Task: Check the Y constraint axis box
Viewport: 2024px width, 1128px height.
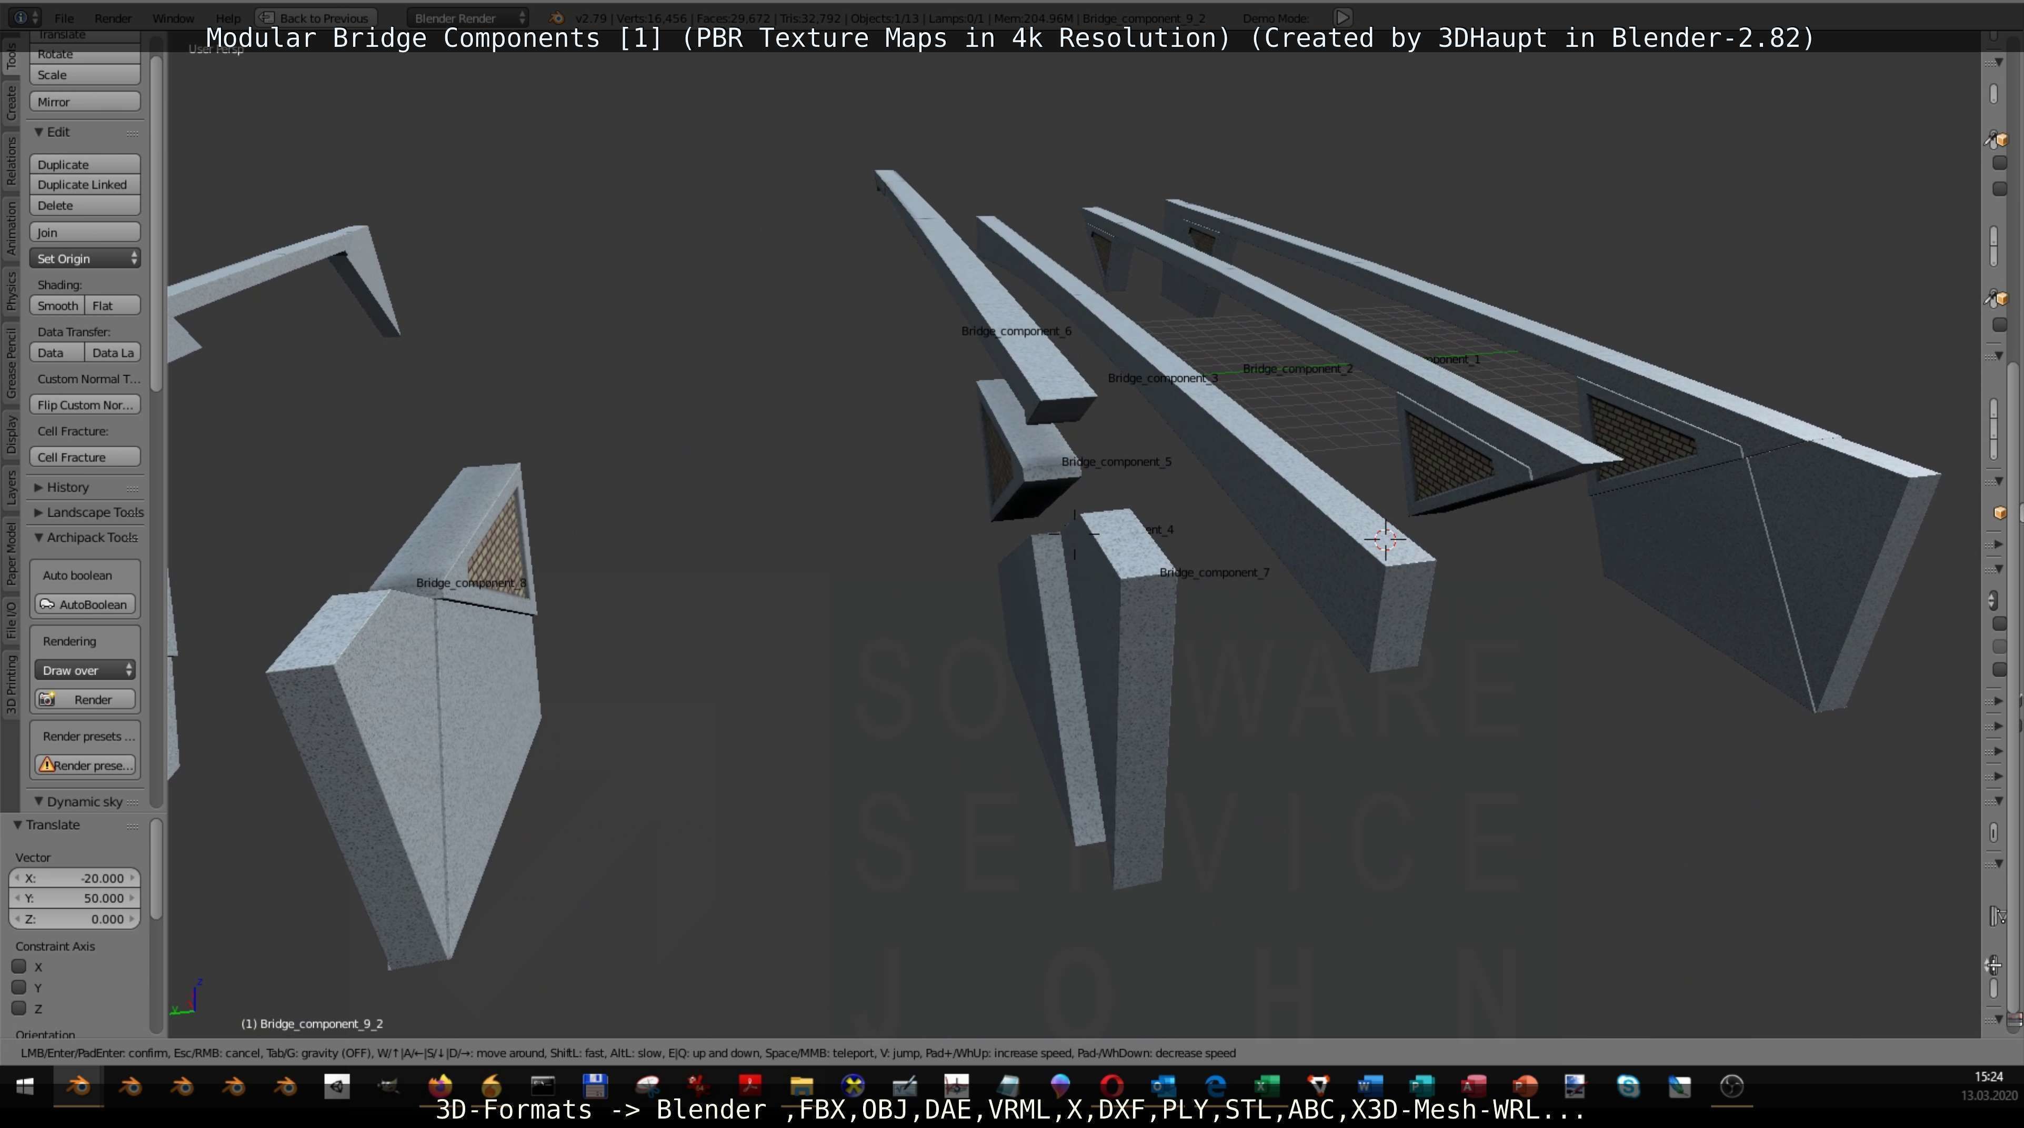Action: (x=19, y=988)
